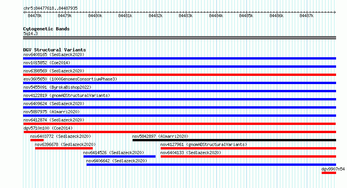Open the nsv6398569 (Sedlazeck2020) label
This screenshot has width=347, height=188.
tap(54, 71)
